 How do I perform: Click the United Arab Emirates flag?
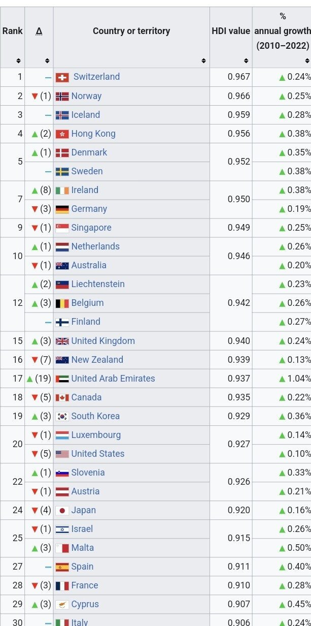coord(62,379)
